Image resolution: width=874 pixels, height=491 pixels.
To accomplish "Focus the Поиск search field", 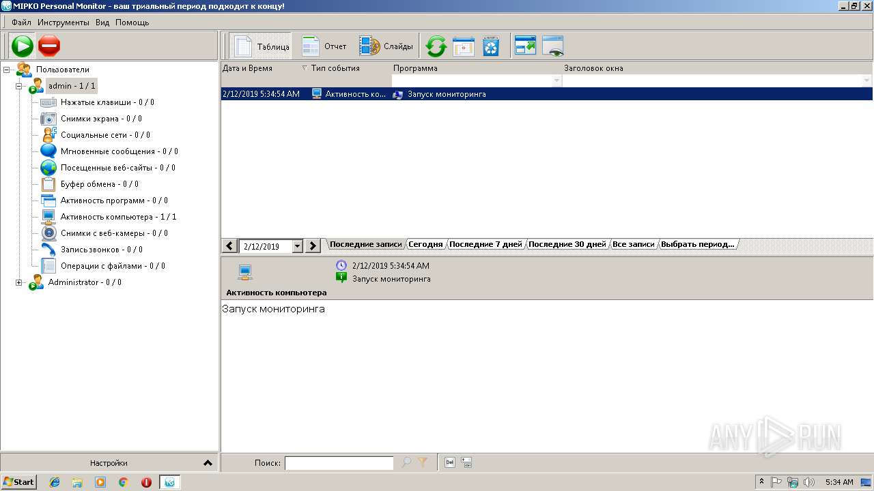I will point(339,463).
